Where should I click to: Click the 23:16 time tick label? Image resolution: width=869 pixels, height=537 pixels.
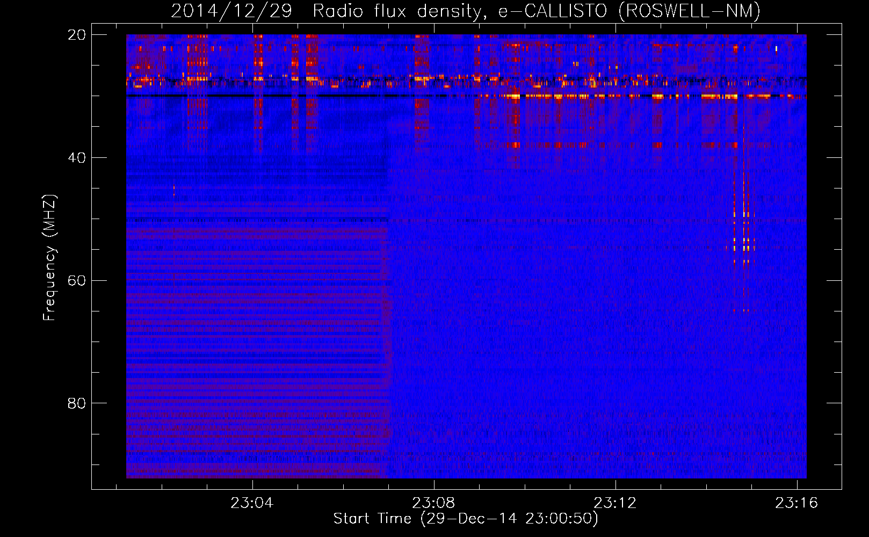click(x=796, y=503)
